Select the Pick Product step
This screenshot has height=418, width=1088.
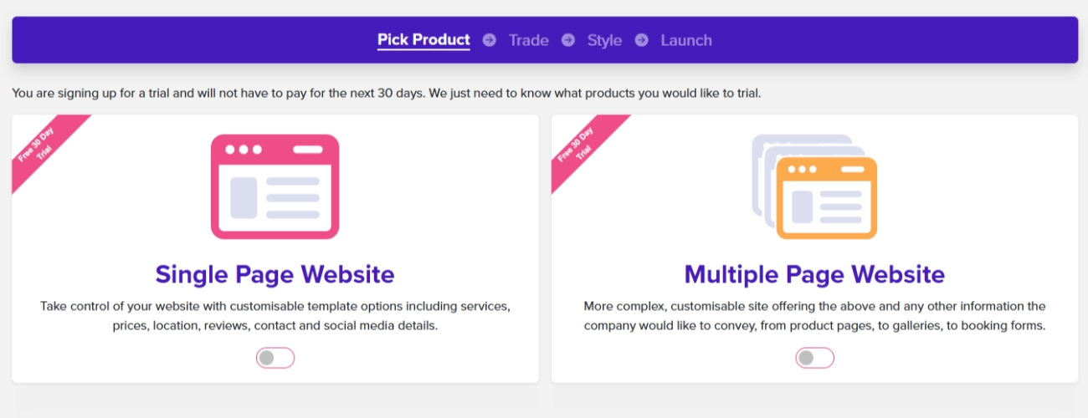(x=423, y=40)
